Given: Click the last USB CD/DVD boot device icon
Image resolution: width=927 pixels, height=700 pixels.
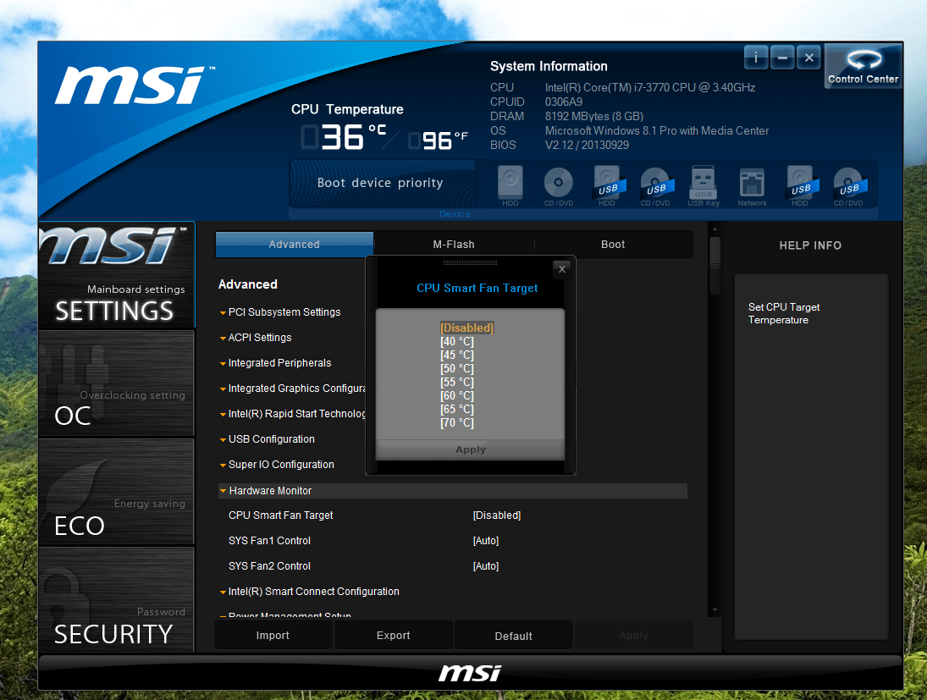Looking at the screenshot, I should [x=848, y=184].
